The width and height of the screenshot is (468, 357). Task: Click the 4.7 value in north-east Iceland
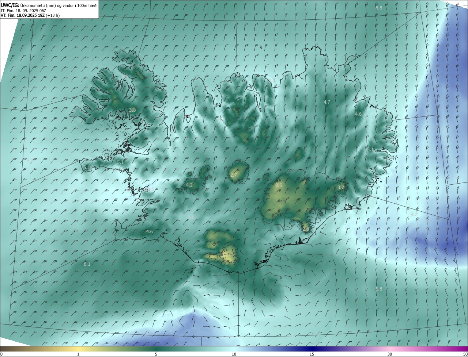pos(327,102)
